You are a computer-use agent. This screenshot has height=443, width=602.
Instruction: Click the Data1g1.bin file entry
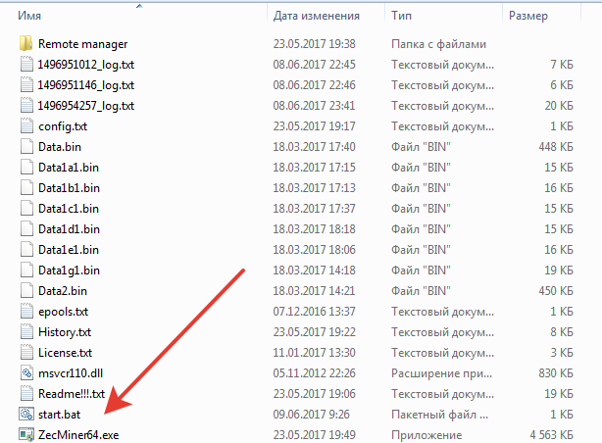(69, 271)
